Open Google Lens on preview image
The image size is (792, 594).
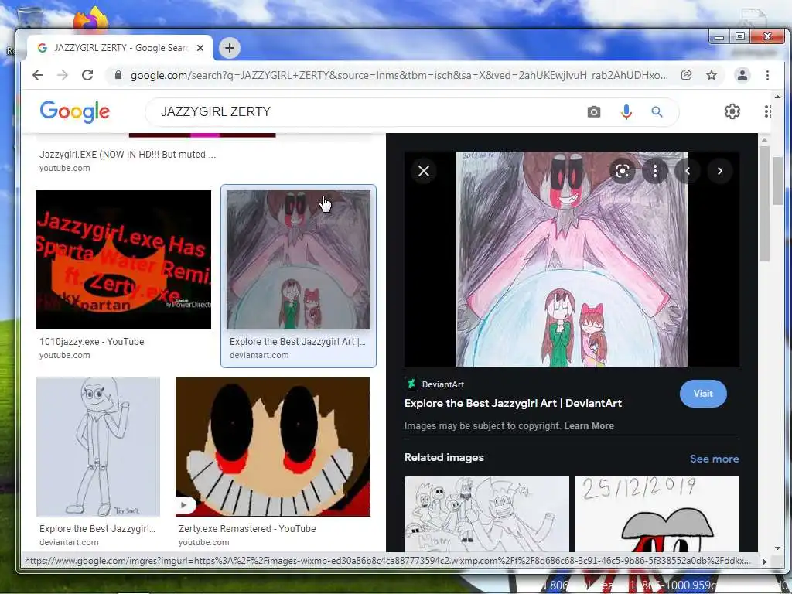click(x=623, y=171)
